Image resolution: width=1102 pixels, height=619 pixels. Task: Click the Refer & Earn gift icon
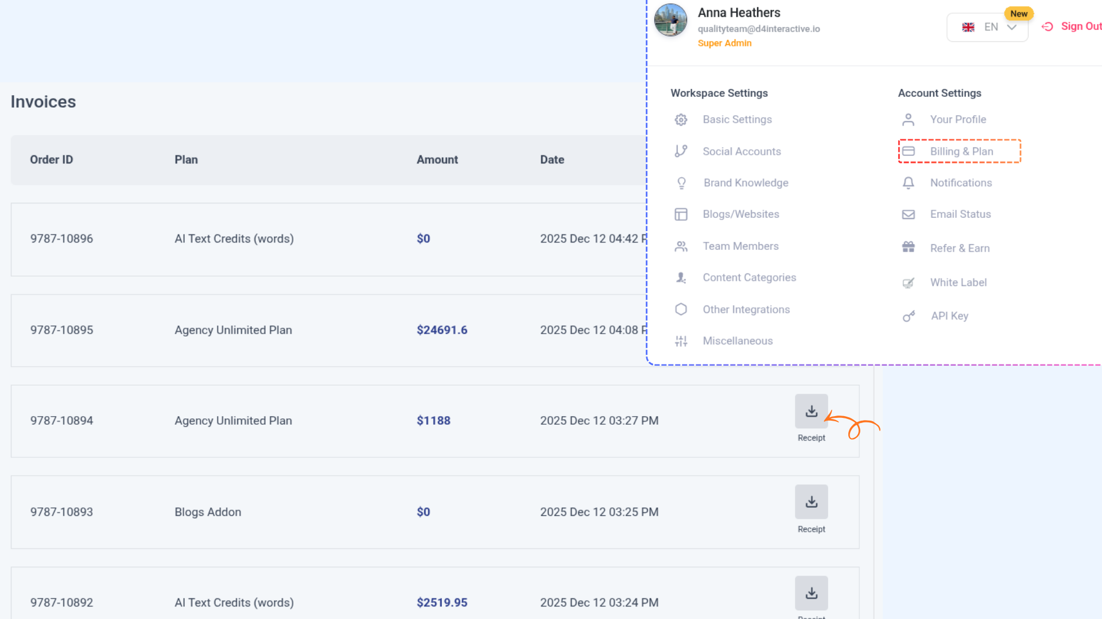point(908,248)
